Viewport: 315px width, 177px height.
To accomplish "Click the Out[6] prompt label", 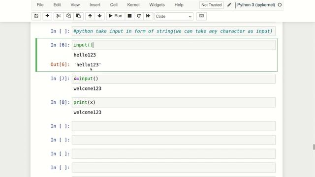I will click(x=60, y=64).
